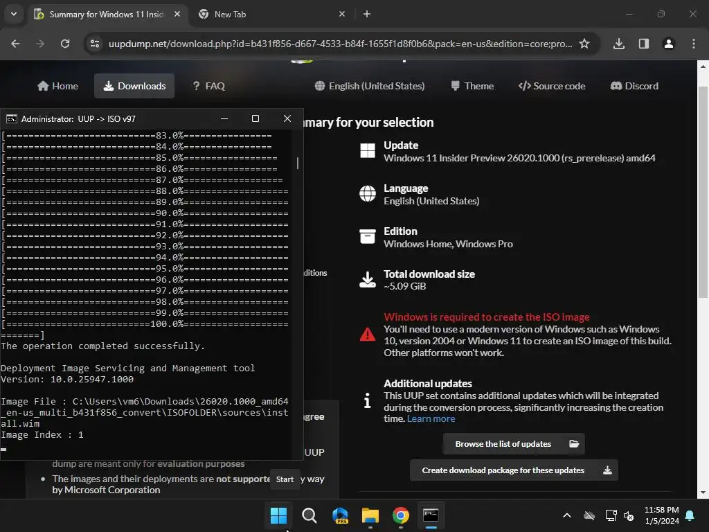Click the webpage vertical scrollbar thumb
This screenshot has width=709, height=532.
point(703,192)
